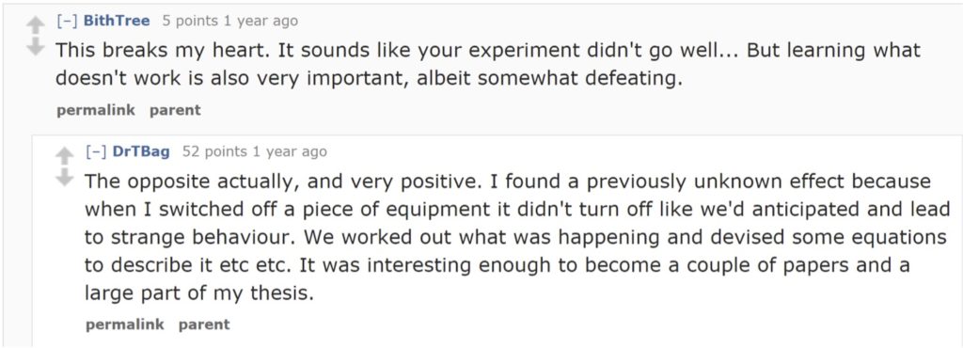Click 'The opposite actually' opening DrTBag's reply
The image size is (963, 348).
click(x=190, y=182)
